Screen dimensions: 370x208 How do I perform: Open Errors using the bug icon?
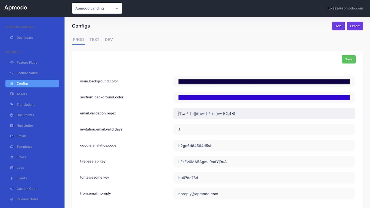coord(12,157)
